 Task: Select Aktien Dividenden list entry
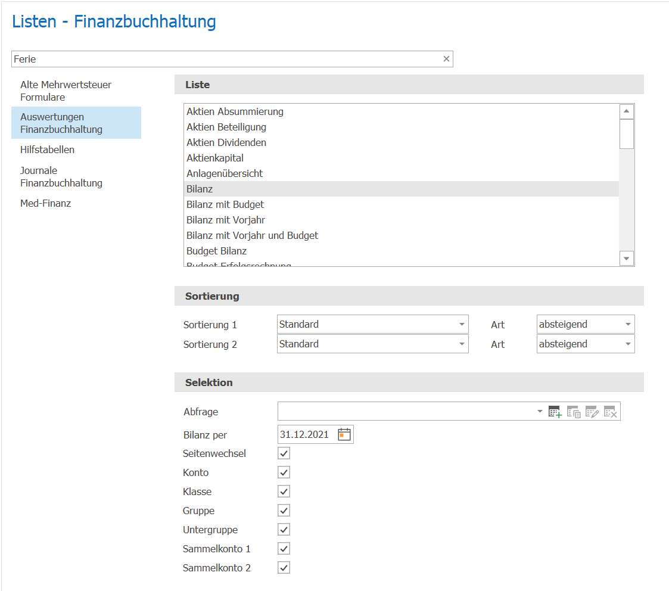402,142
